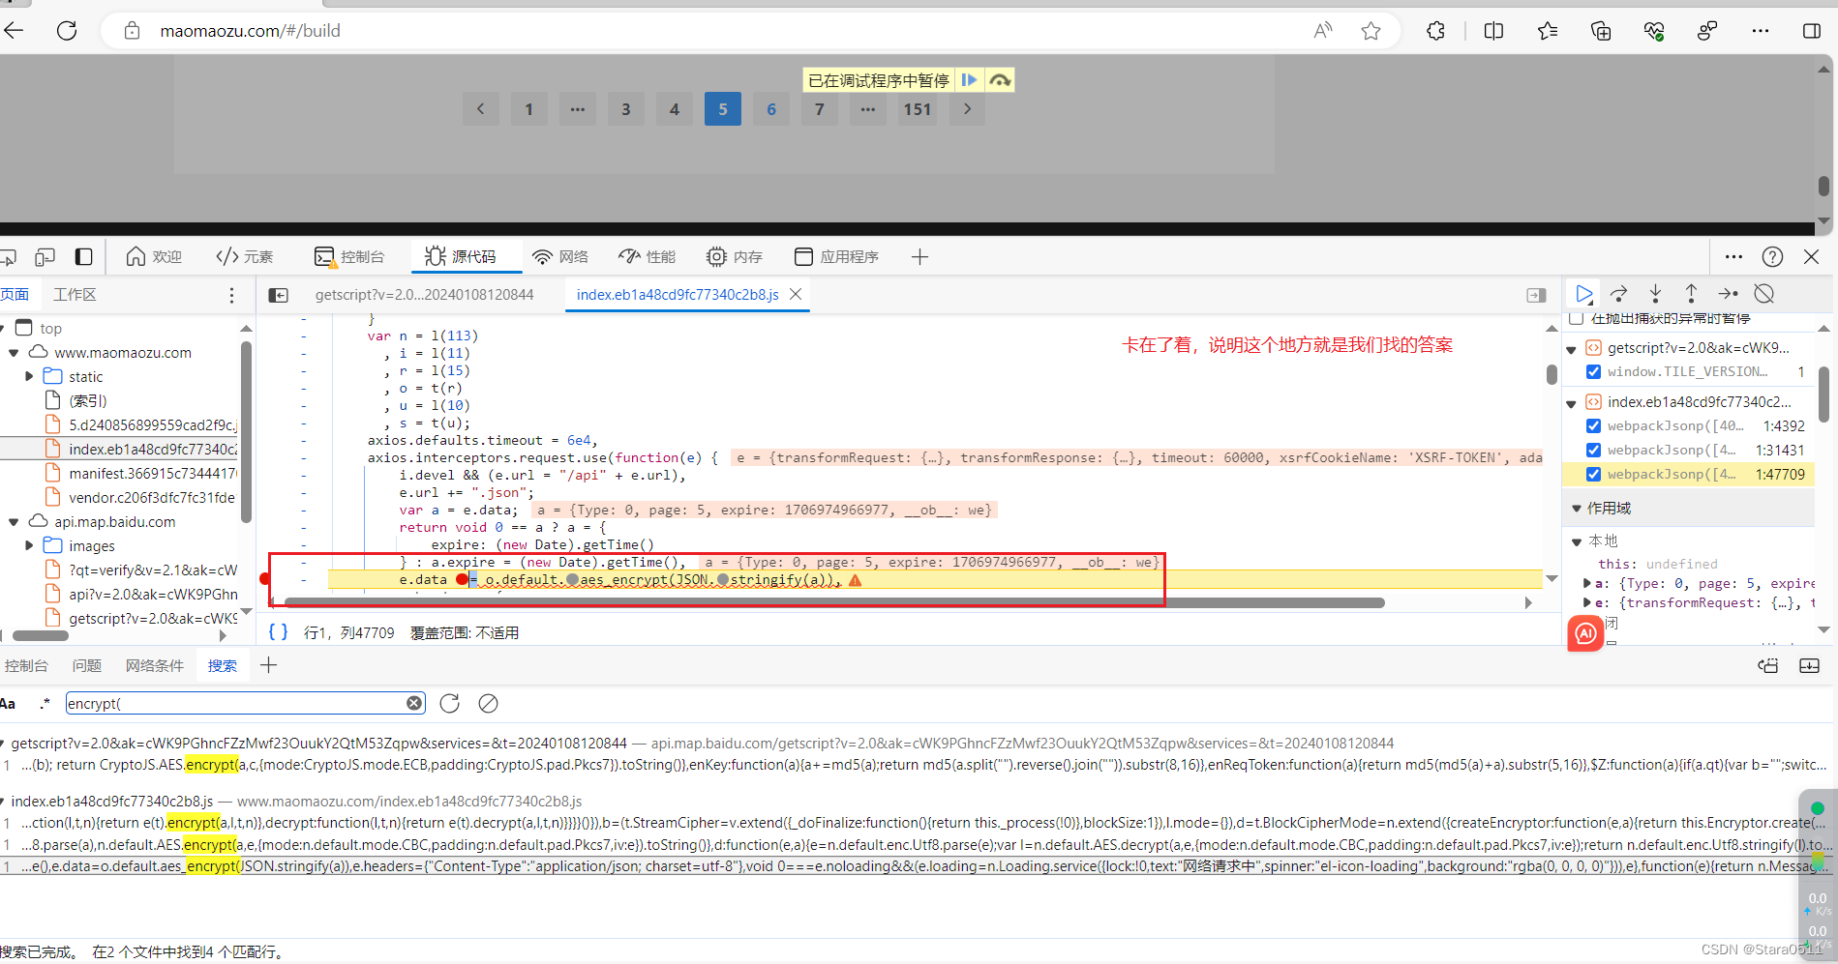This screenshot has width=1838, height=964.
Task: Toggle the debugger sidebar icon
Action: click(x=1536, y=295)
